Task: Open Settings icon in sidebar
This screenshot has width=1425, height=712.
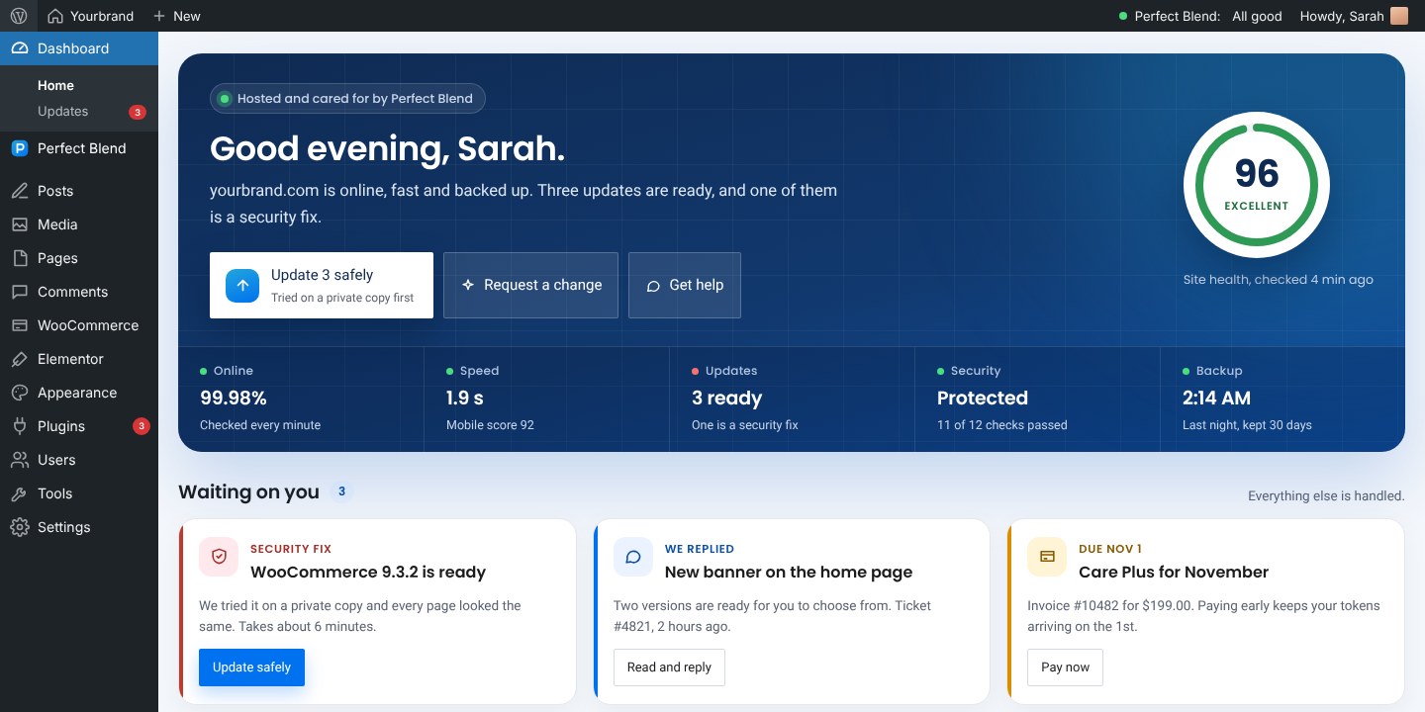Action: [19, 527]
